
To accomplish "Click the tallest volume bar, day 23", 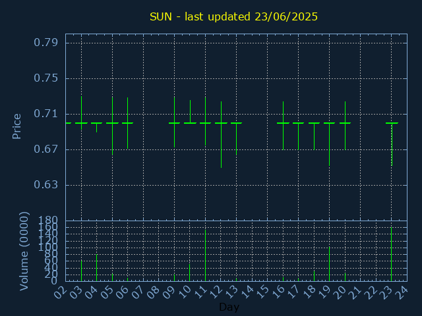I will [391, 254].
